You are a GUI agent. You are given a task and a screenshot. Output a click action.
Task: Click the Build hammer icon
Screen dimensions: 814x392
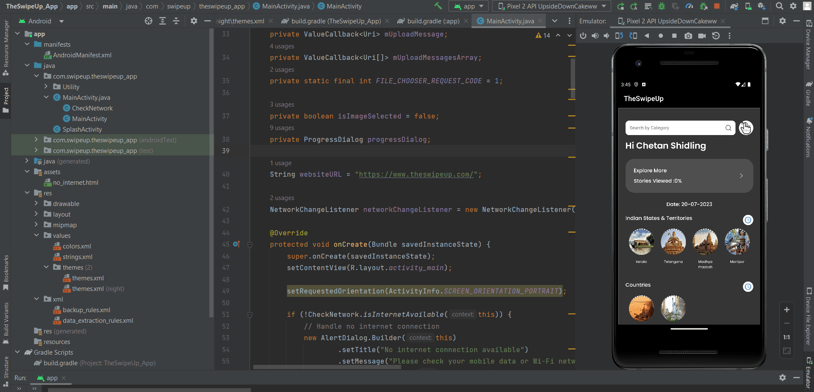(x=438, y=6)
